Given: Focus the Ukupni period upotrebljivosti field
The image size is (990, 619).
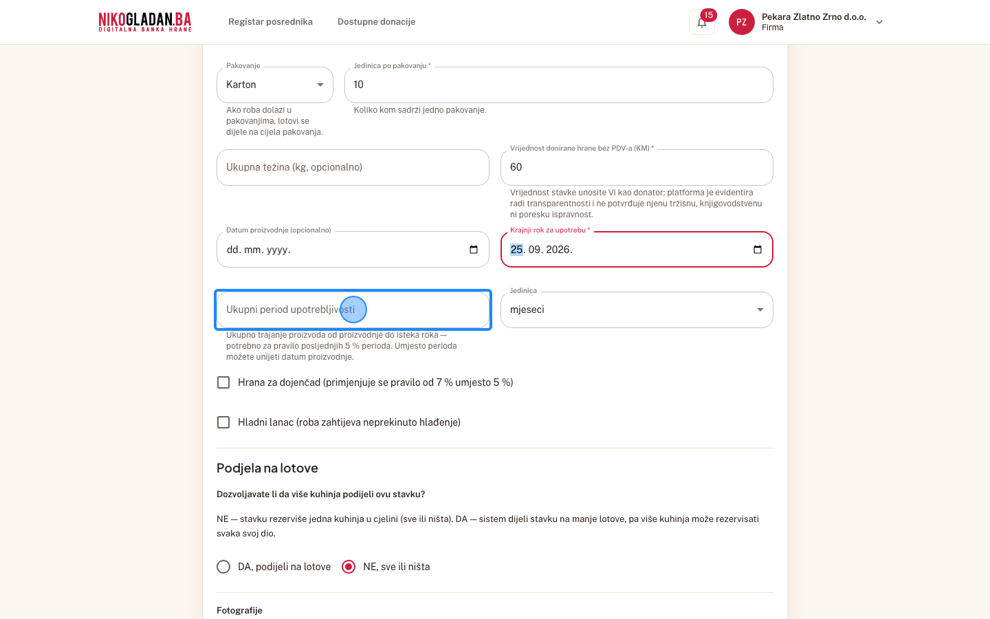Looking at the screenshot, I should pos(353,310).
